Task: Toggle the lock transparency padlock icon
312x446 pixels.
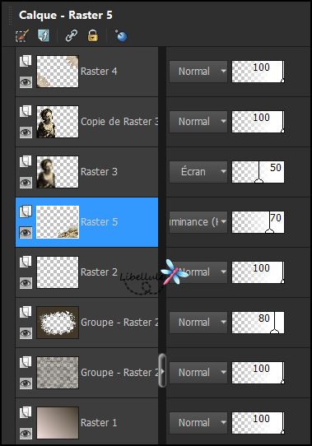Action: [x=93, y=36]
